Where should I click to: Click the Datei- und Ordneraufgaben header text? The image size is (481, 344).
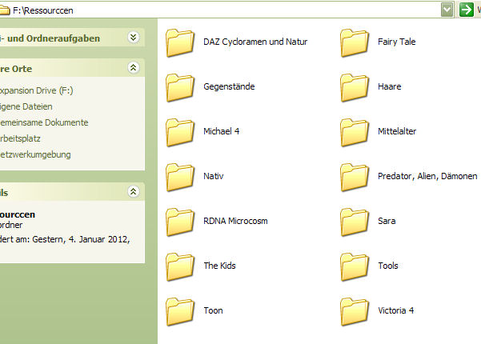coord(50,38)
